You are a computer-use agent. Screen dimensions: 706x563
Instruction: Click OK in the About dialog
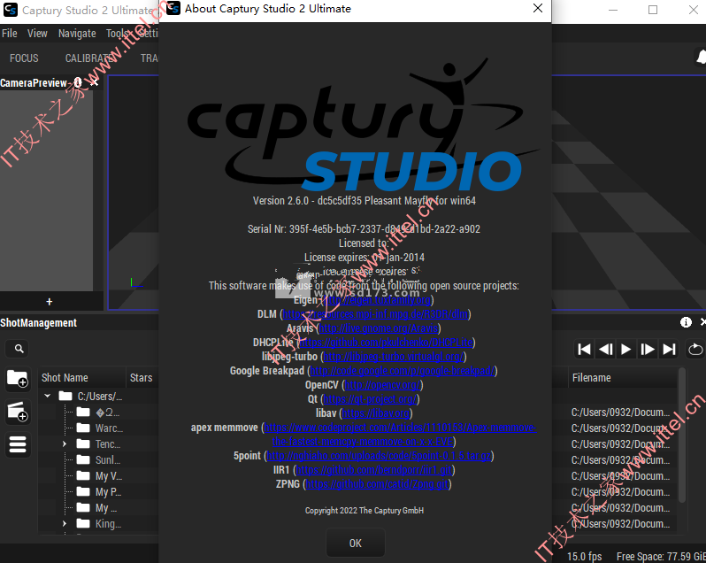pyautogui.click(x=356, y=543)
